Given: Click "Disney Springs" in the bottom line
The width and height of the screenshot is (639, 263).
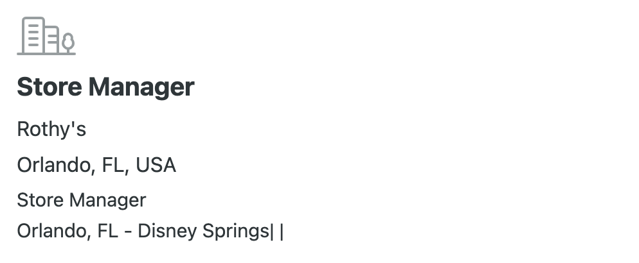Looking at the screenshot, I should point(204,231).
